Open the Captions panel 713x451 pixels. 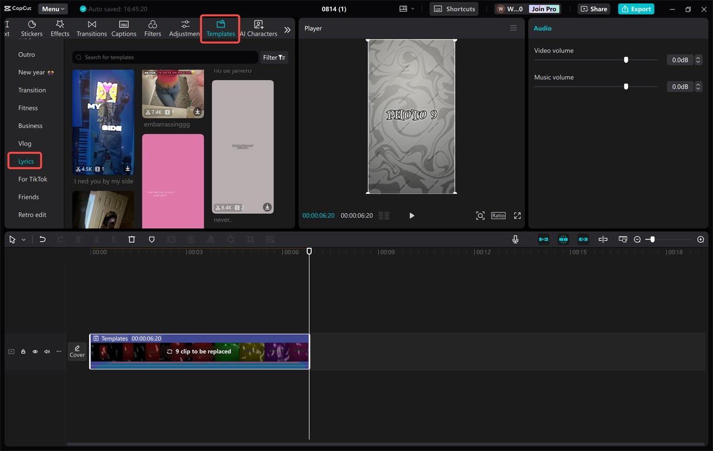(x=124, y=28)
